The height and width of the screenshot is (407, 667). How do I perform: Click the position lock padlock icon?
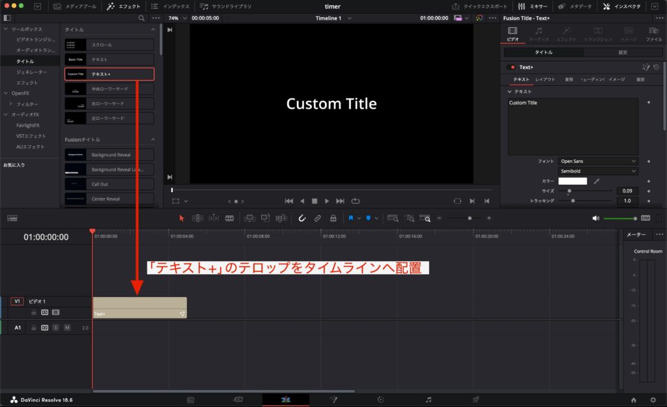pos(333,219)
